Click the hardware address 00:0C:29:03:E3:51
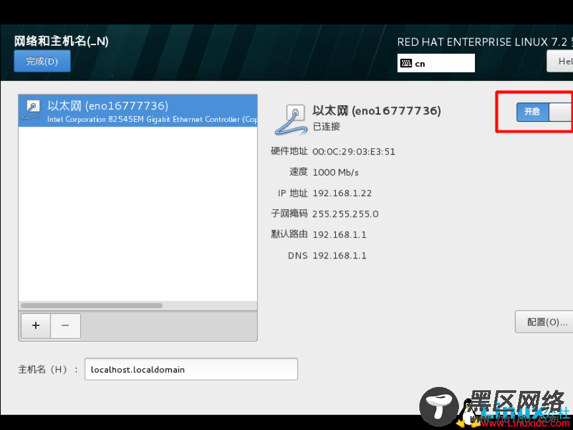Screen dimensions: 573x430 coord(354,152)
